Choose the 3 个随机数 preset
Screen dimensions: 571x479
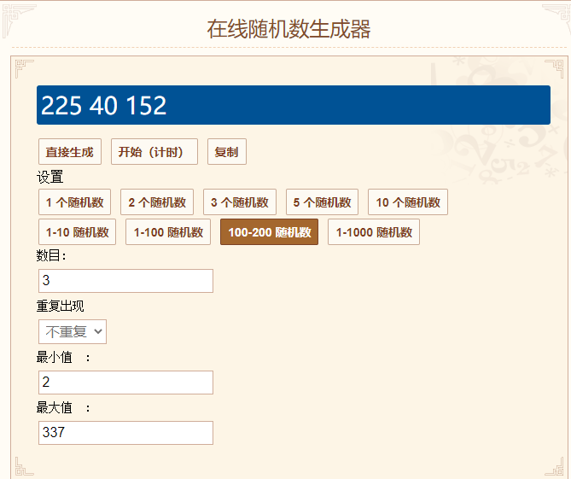tap(240, 202)
